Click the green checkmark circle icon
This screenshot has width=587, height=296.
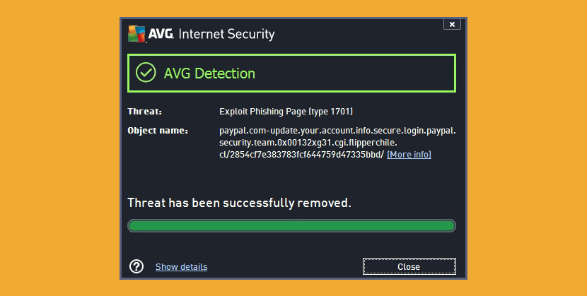[146, 73]
